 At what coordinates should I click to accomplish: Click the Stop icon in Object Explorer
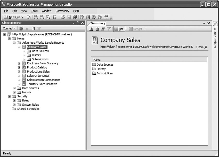pyautogui.click(x=27, y=28)
